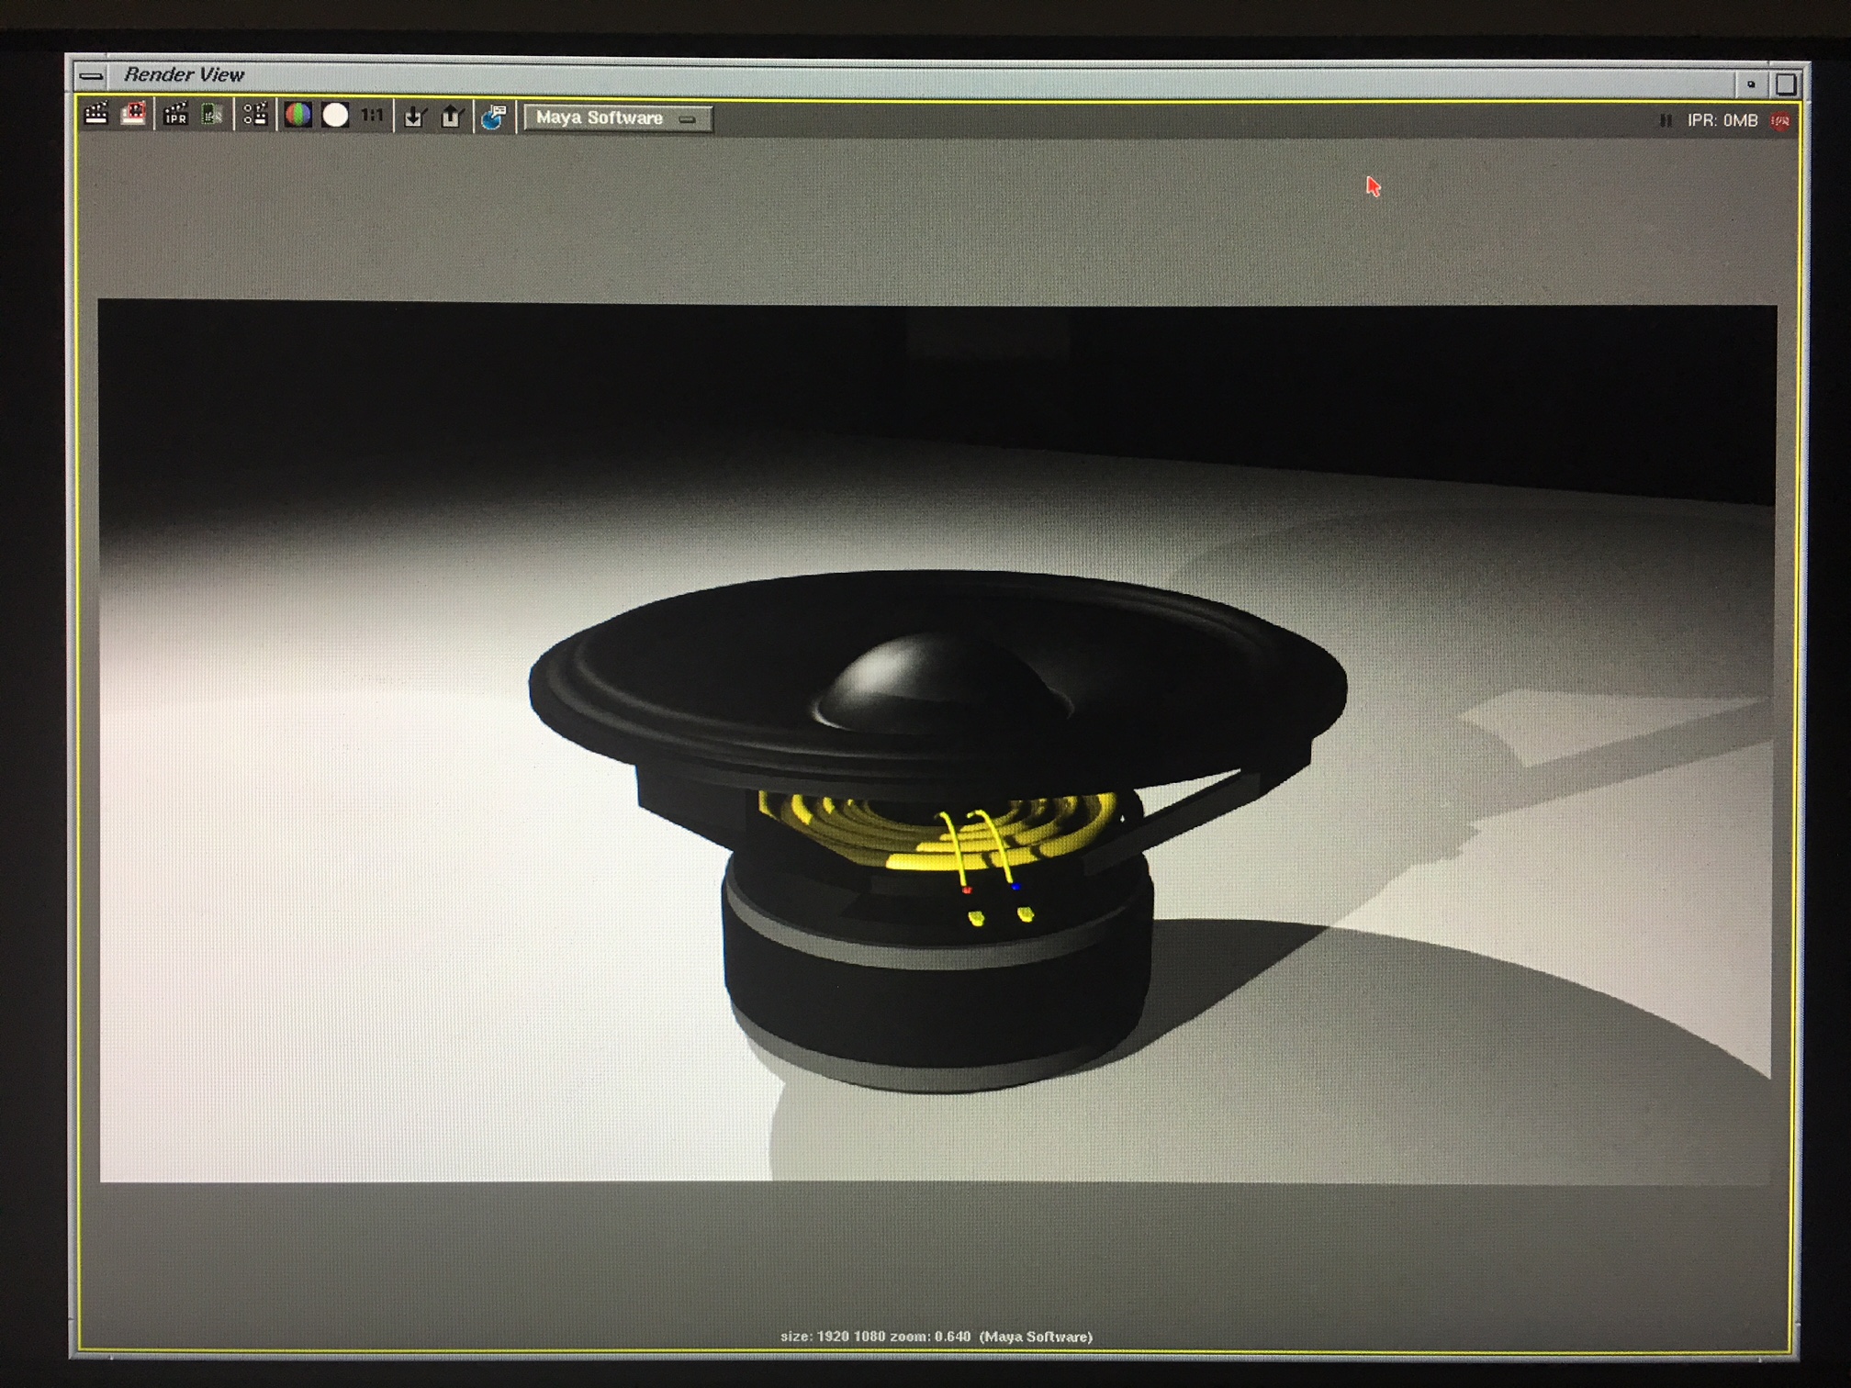Click the red IPR close icon
The width and height of the screenshot is (1851, 1388).
[x=1781, y=121]
